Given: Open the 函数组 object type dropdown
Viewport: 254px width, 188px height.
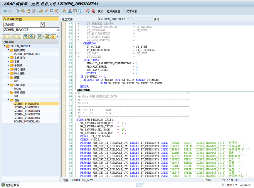Looking at the screenshot, I should tap(43, 24).
